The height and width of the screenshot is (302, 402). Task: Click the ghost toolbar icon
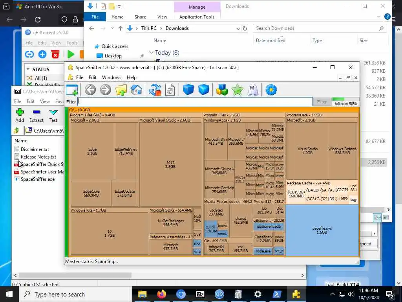pos(253,90)
